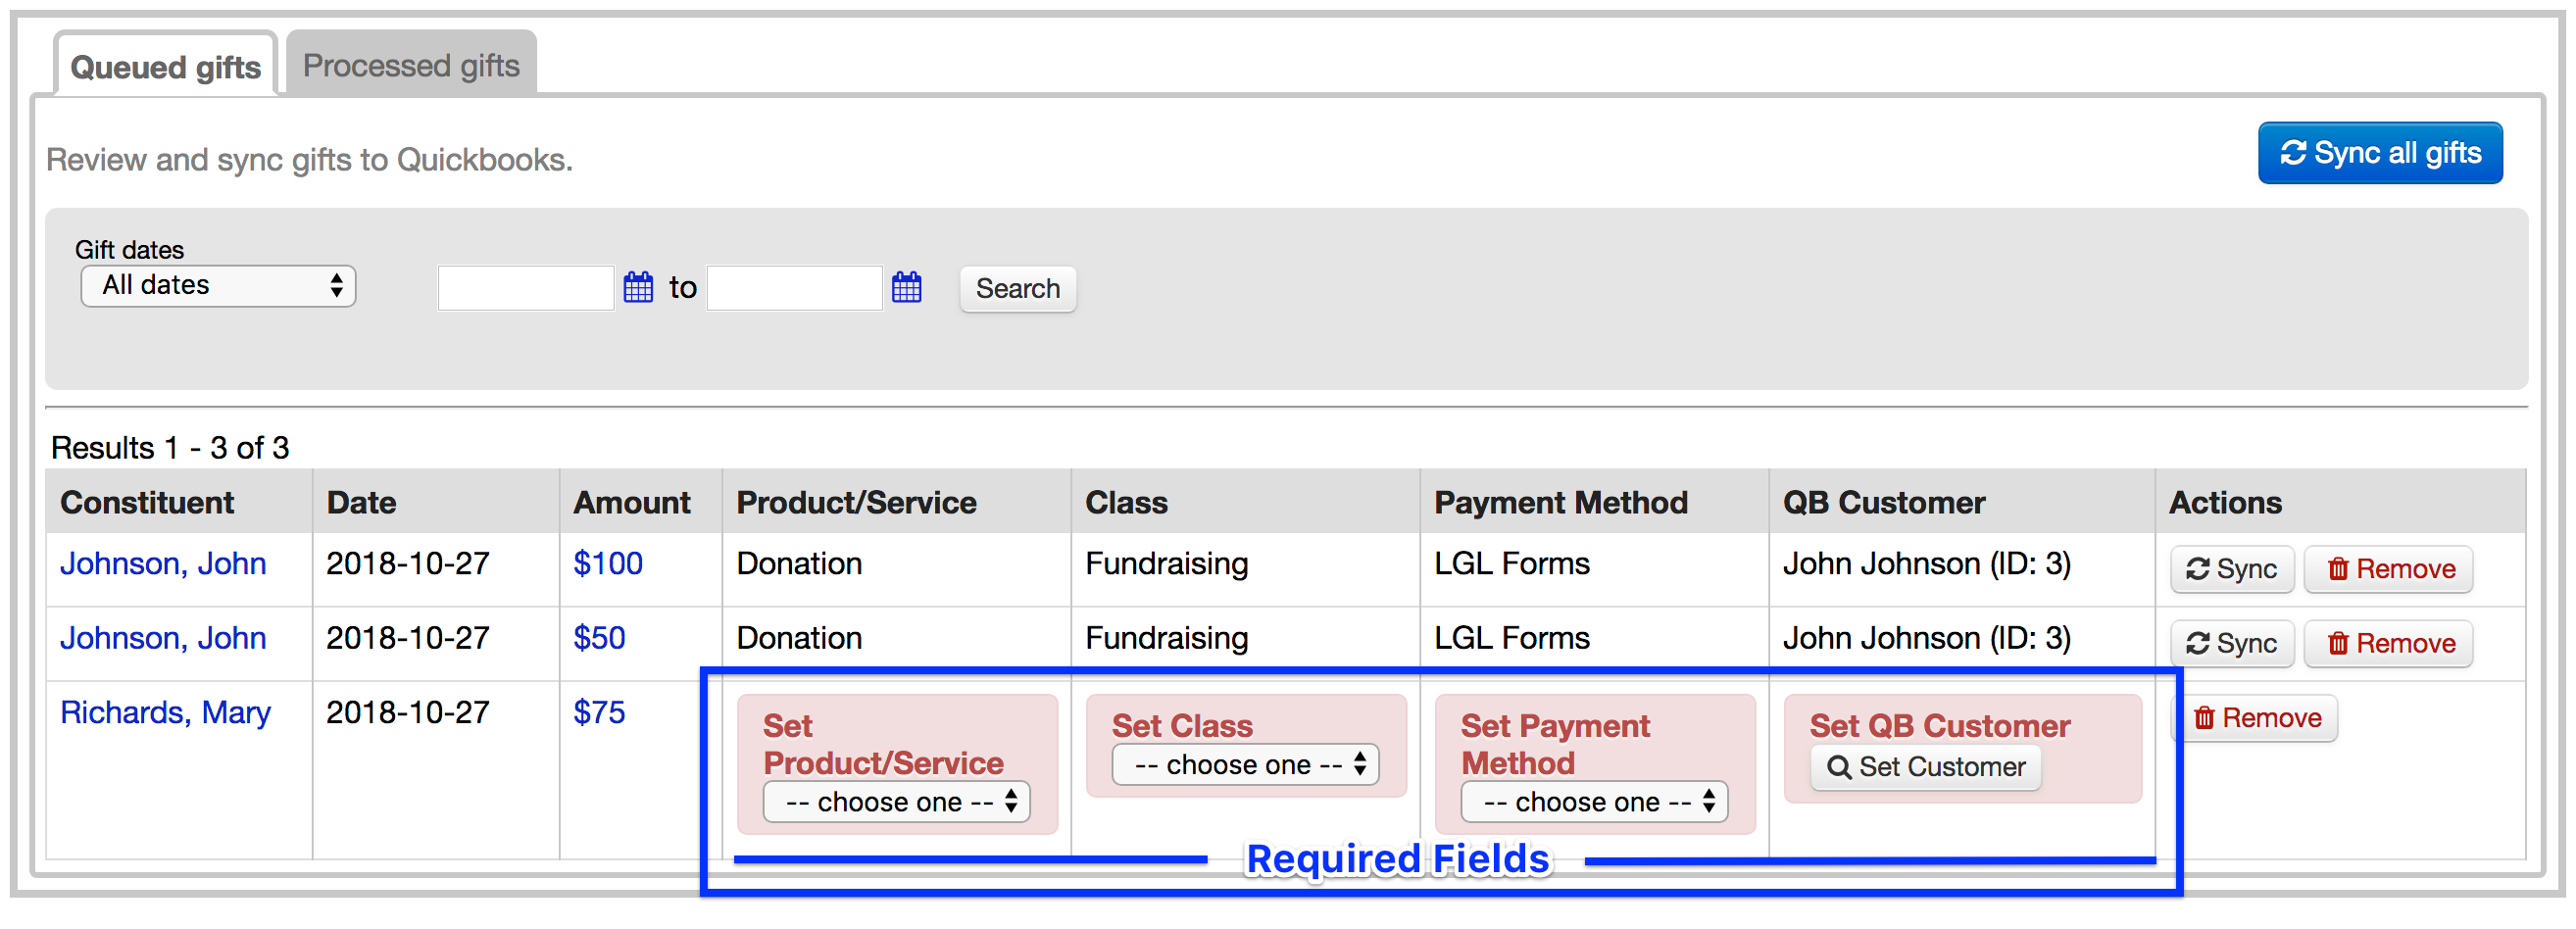
Task: Click inside the start date input field
Action: [524, 287]
